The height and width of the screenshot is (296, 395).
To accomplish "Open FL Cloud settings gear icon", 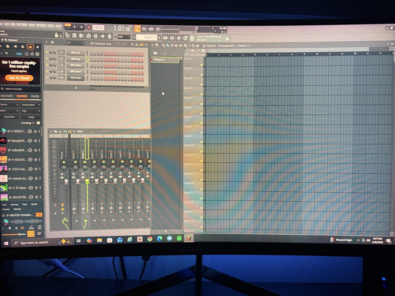I will (x=37, y=54).
